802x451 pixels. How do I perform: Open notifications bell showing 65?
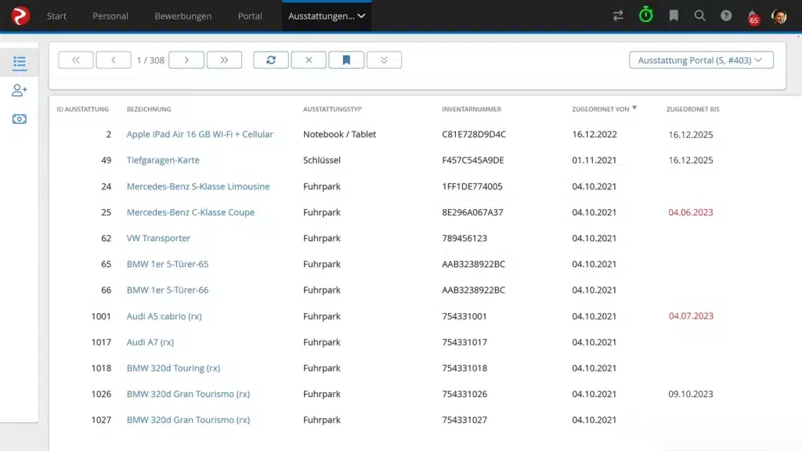click(x=753, y=17)
